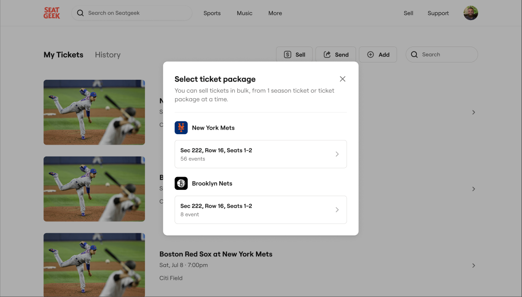Open the second ticket thumbnail image
Viewport: 522px width, 297px height.
click(x=94, y=189)
